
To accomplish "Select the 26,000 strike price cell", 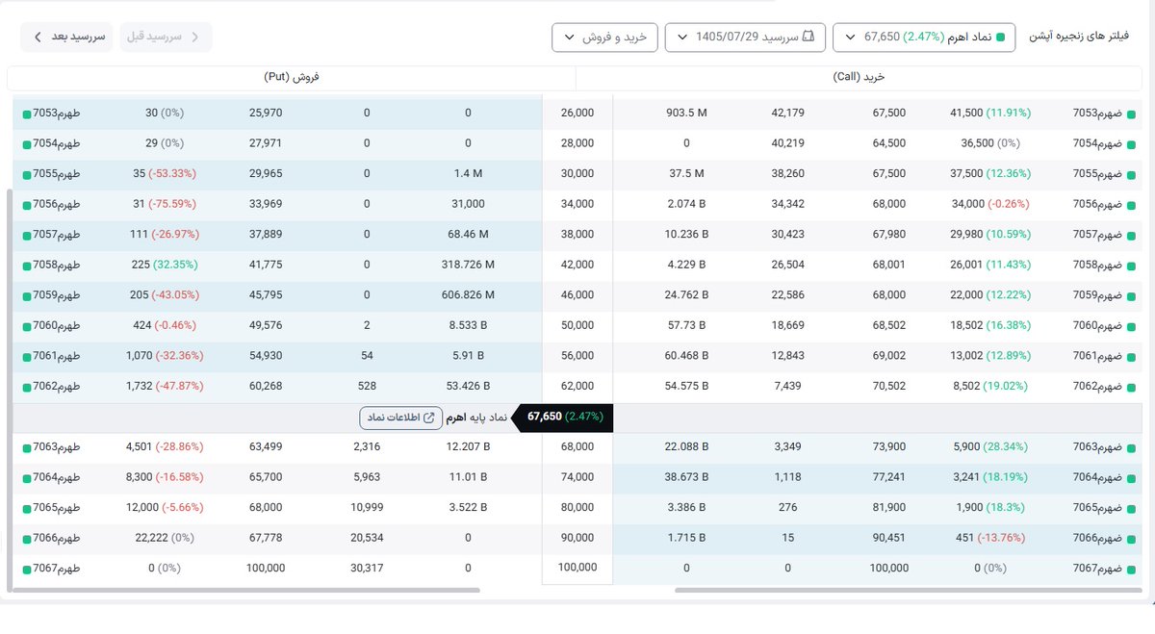I will pos(577,114).
